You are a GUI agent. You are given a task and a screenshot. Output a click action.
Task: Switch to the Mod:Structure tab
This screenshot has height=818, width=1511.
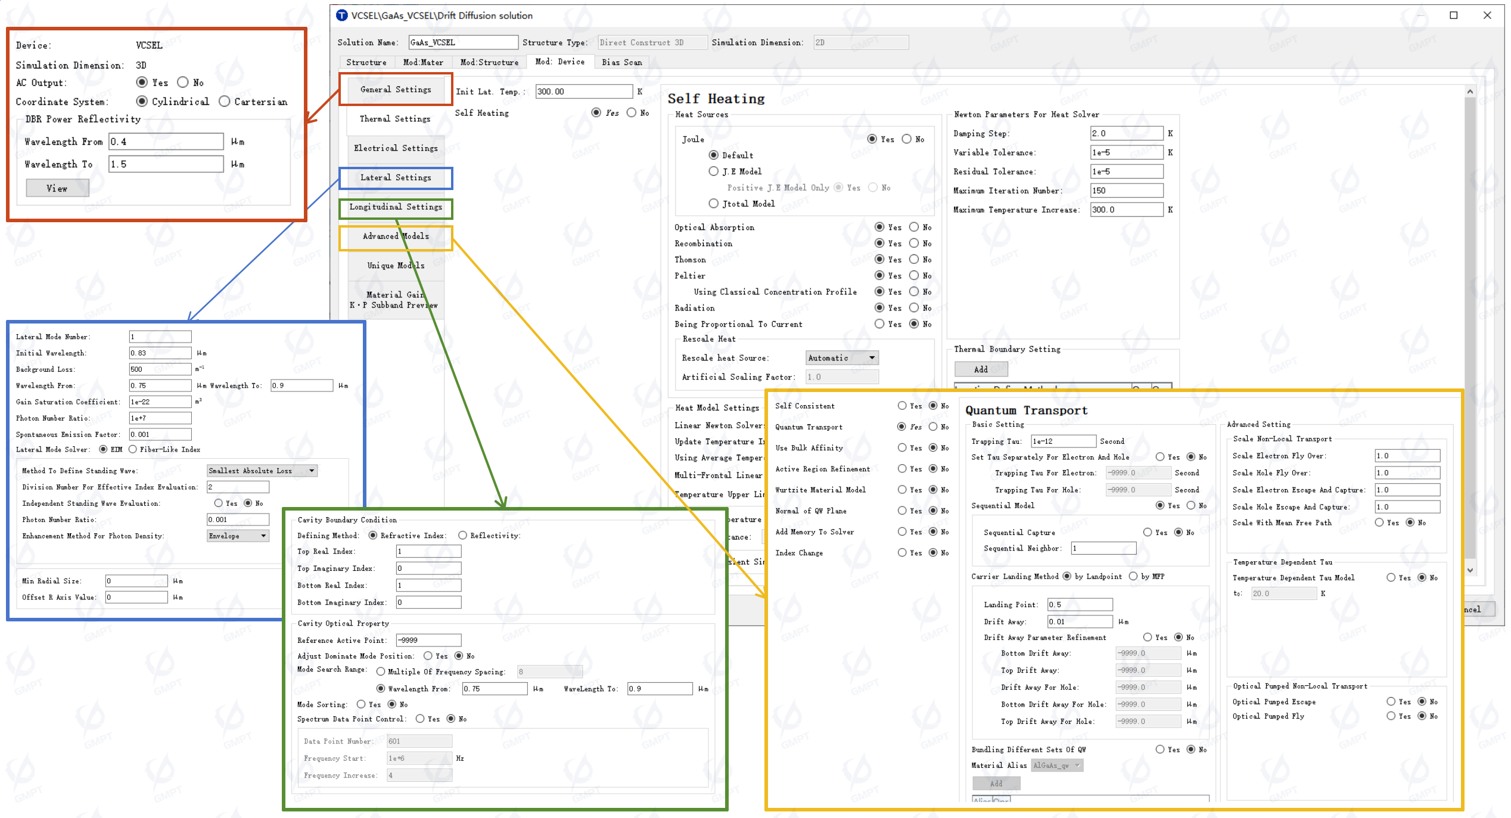489,62
